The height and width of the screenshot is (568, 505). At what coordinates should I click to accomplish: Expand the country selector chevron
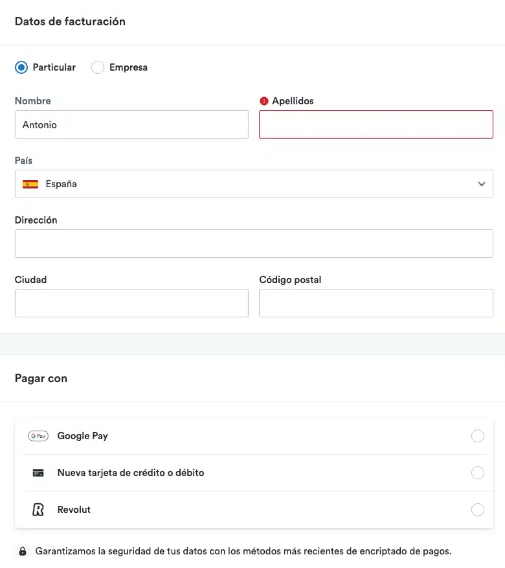tap(482, 184)
